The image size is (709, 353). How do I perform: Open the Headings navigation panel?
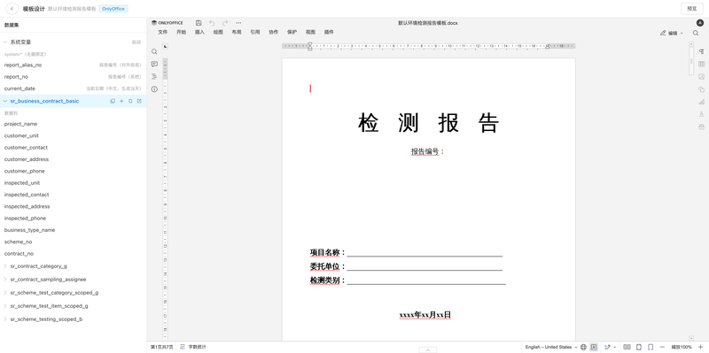click(x=154, y=76)
